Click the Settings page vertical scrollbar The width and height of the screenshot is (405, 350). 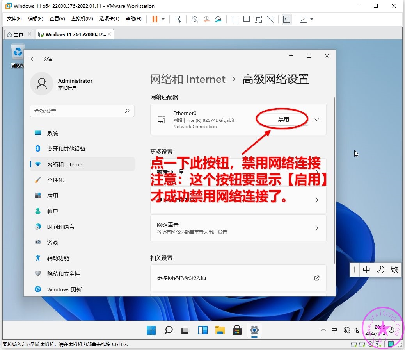click(334, 180)
